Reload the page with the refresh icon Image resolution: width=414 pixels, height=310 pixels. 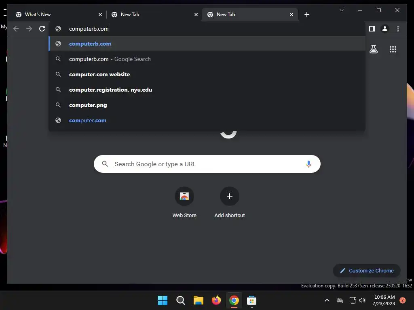[42, 29]
